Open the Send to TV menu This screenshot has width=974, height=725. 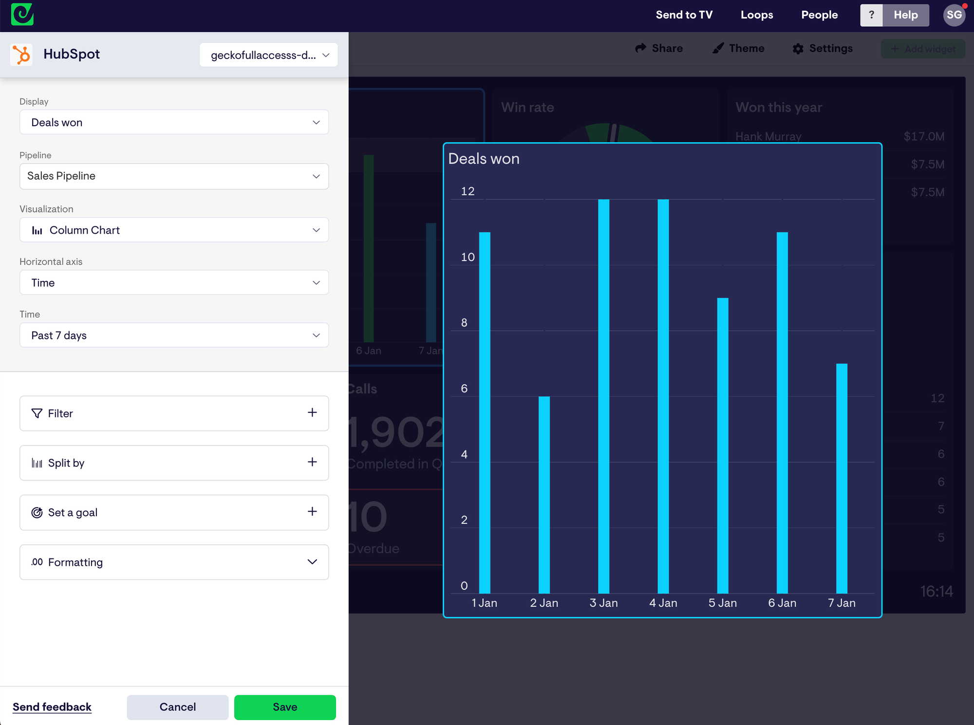coord(684,15)
